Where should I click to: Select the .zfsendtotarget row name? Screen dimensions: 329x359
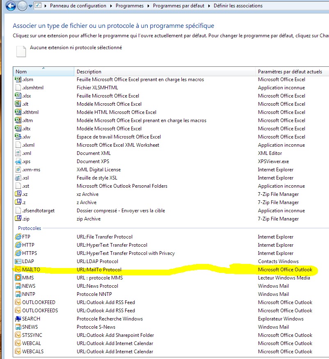pos(38,210)
